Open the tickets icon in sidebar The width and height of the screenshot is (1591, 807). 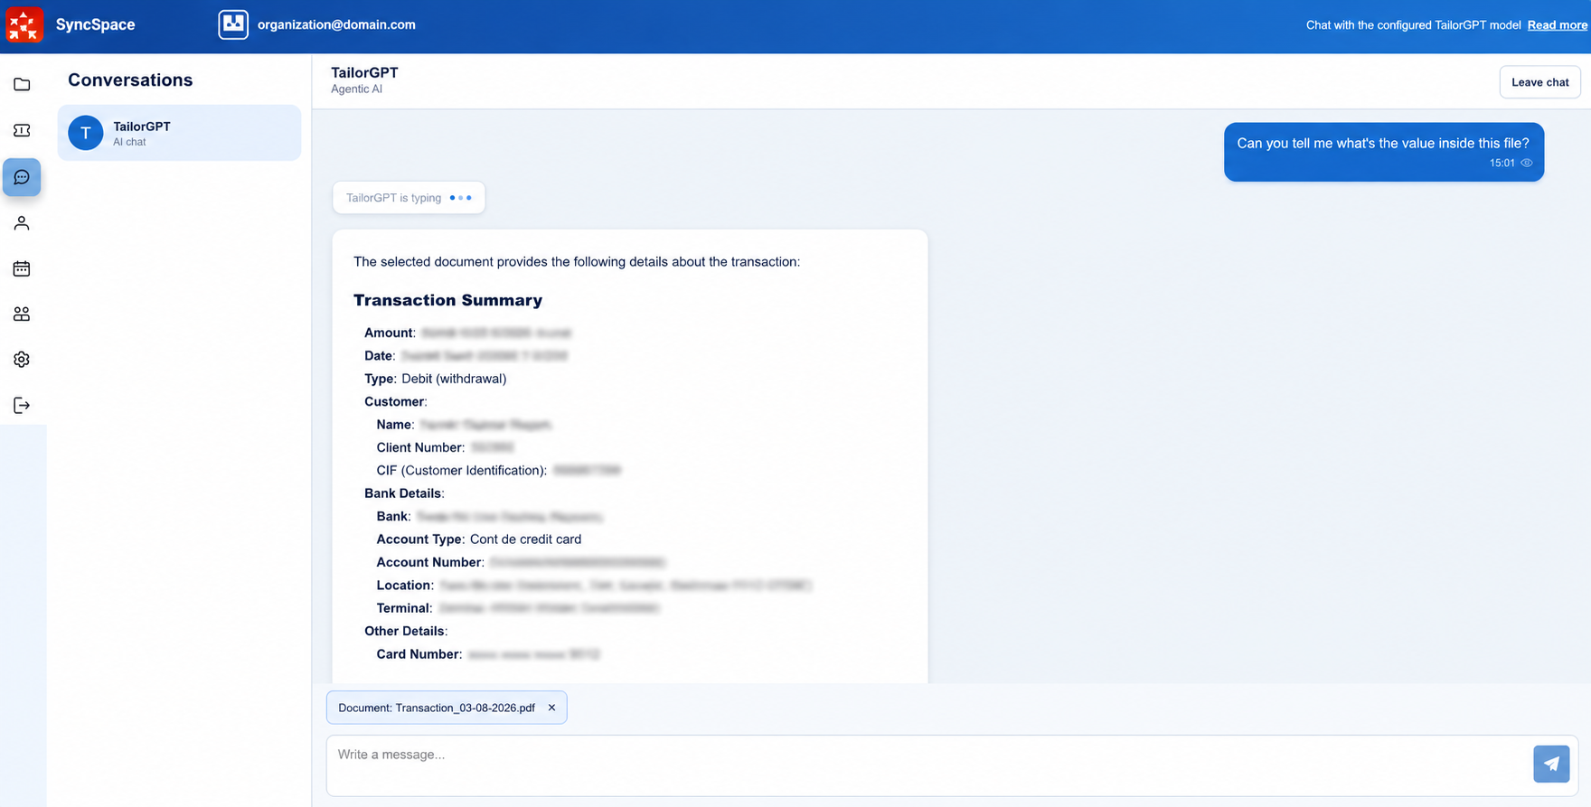tap(22, 131)
